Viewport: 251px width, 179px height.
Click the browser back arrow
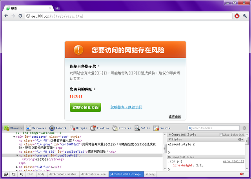coord(6,16)
